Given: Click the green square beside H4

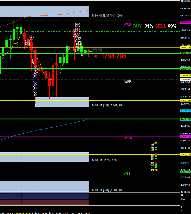Looking at the screenshot, I should click(x=156, y=159).
